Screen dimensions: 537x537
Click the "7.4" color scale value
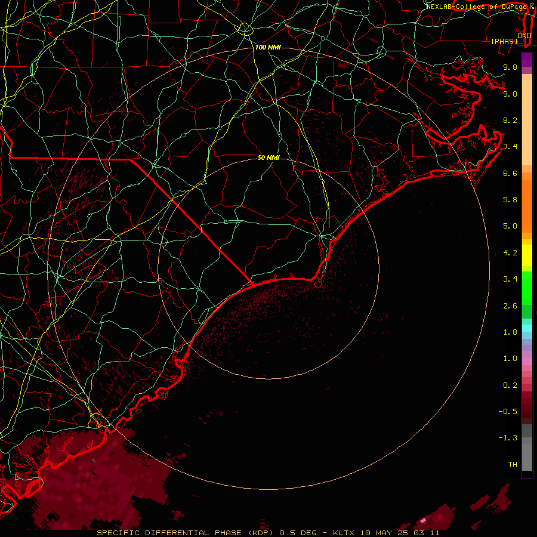pyautogui.click(x=510, y=147)
